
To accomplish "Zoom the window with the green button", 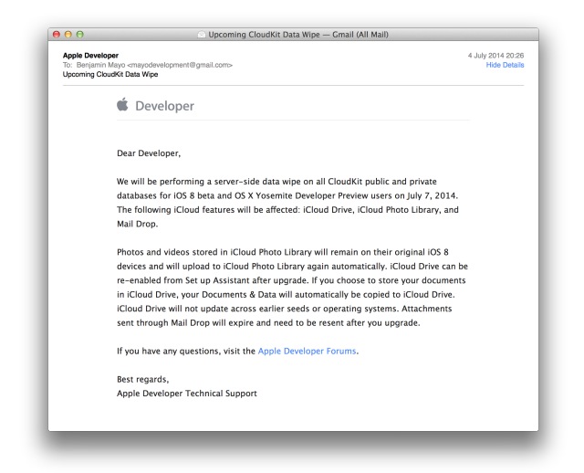I will 79,35.
